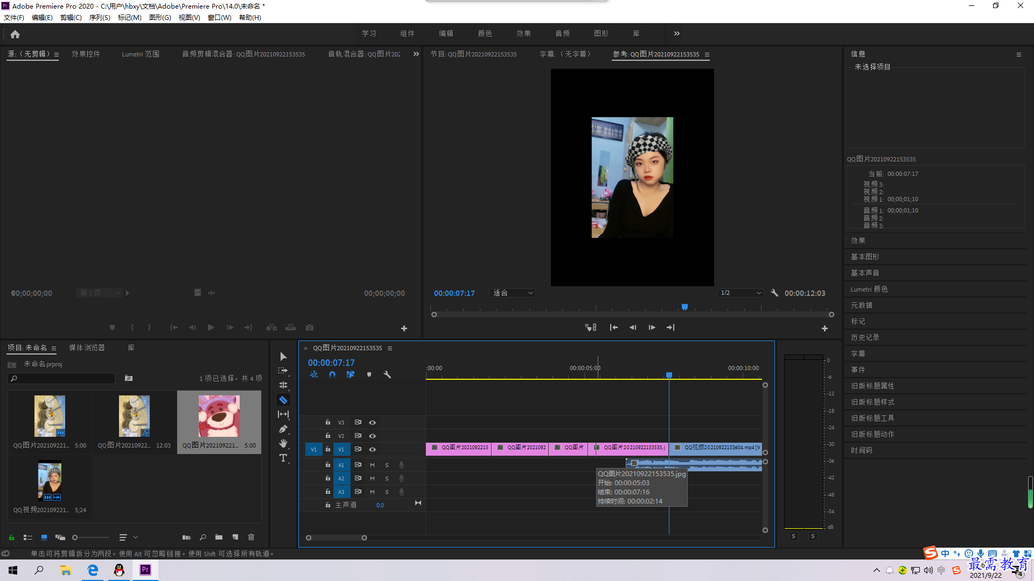Create a new bin in project panel

pos(219,537)
